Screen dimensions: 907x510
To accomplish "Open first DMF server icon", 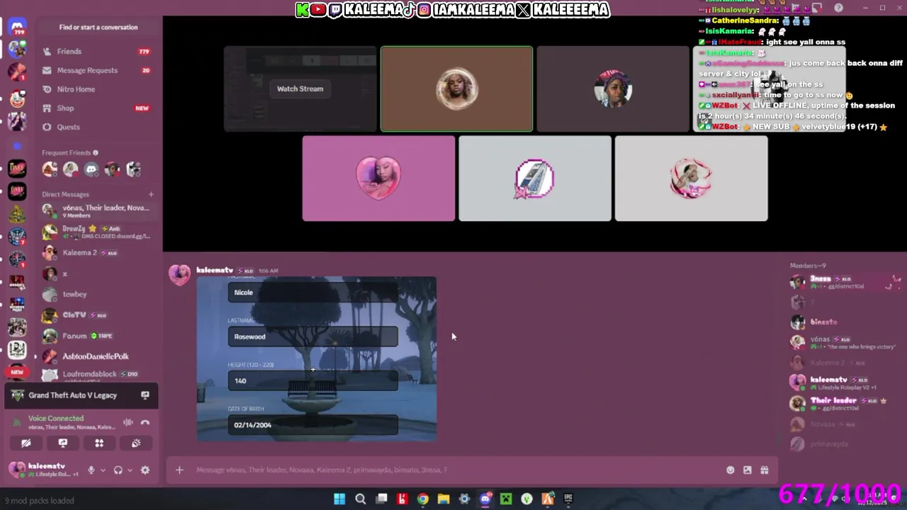I will 17,168.
